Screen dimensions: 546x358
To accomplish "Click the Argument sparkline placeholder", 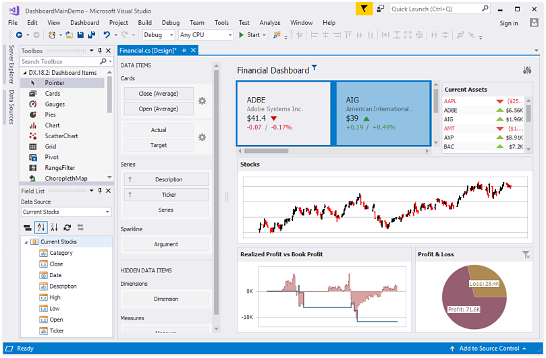I will (166, 244).
